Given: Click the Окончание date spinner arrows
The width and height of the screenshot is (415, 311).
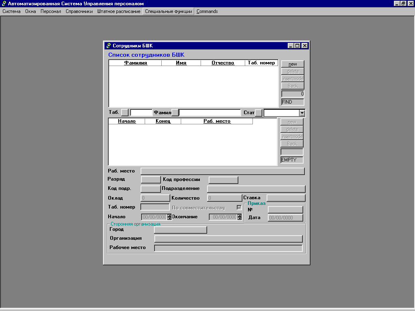Looking at the screenshot, I should pos(239,217).
